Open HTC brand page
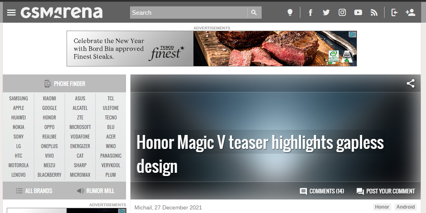The image size is (426, 213). [x=18, y=156]
